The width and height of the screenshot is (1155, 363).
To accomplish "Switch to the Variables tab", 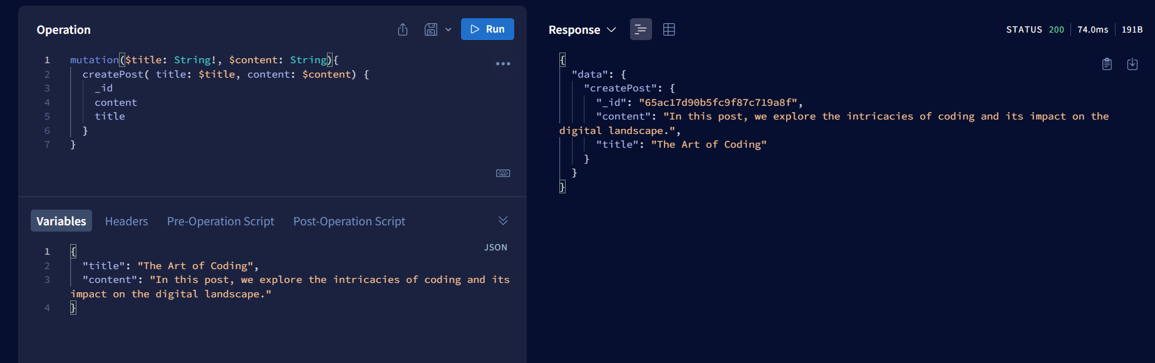I will 61,221.
